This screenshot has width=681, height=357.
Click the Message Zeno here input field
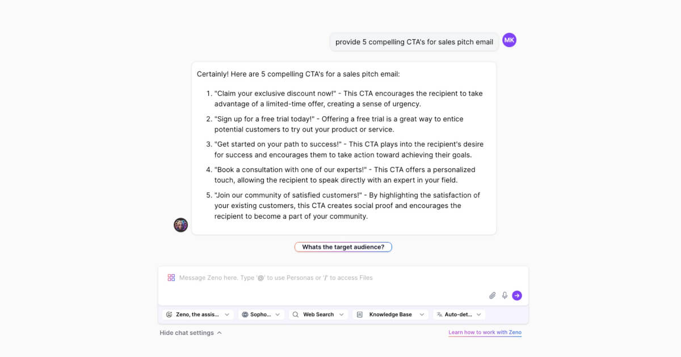tap(343, 286)
